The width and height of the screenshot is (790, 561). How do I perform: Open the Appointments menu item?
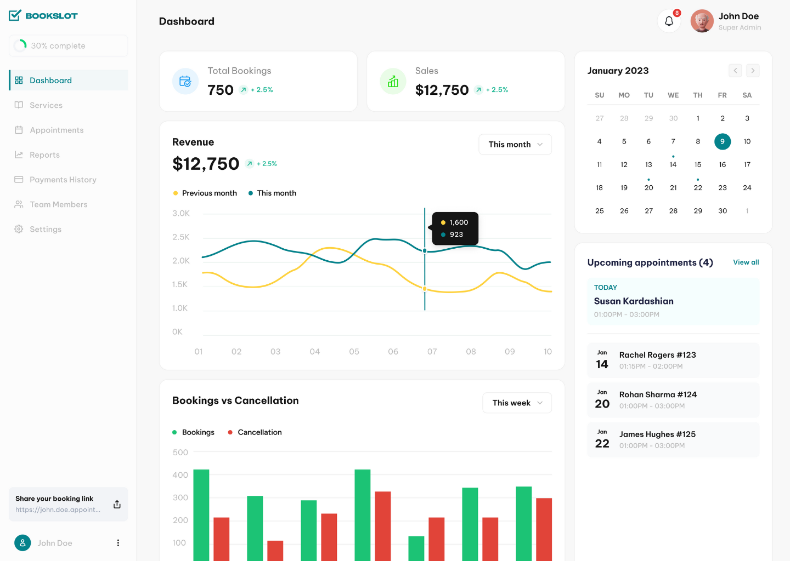57,130
